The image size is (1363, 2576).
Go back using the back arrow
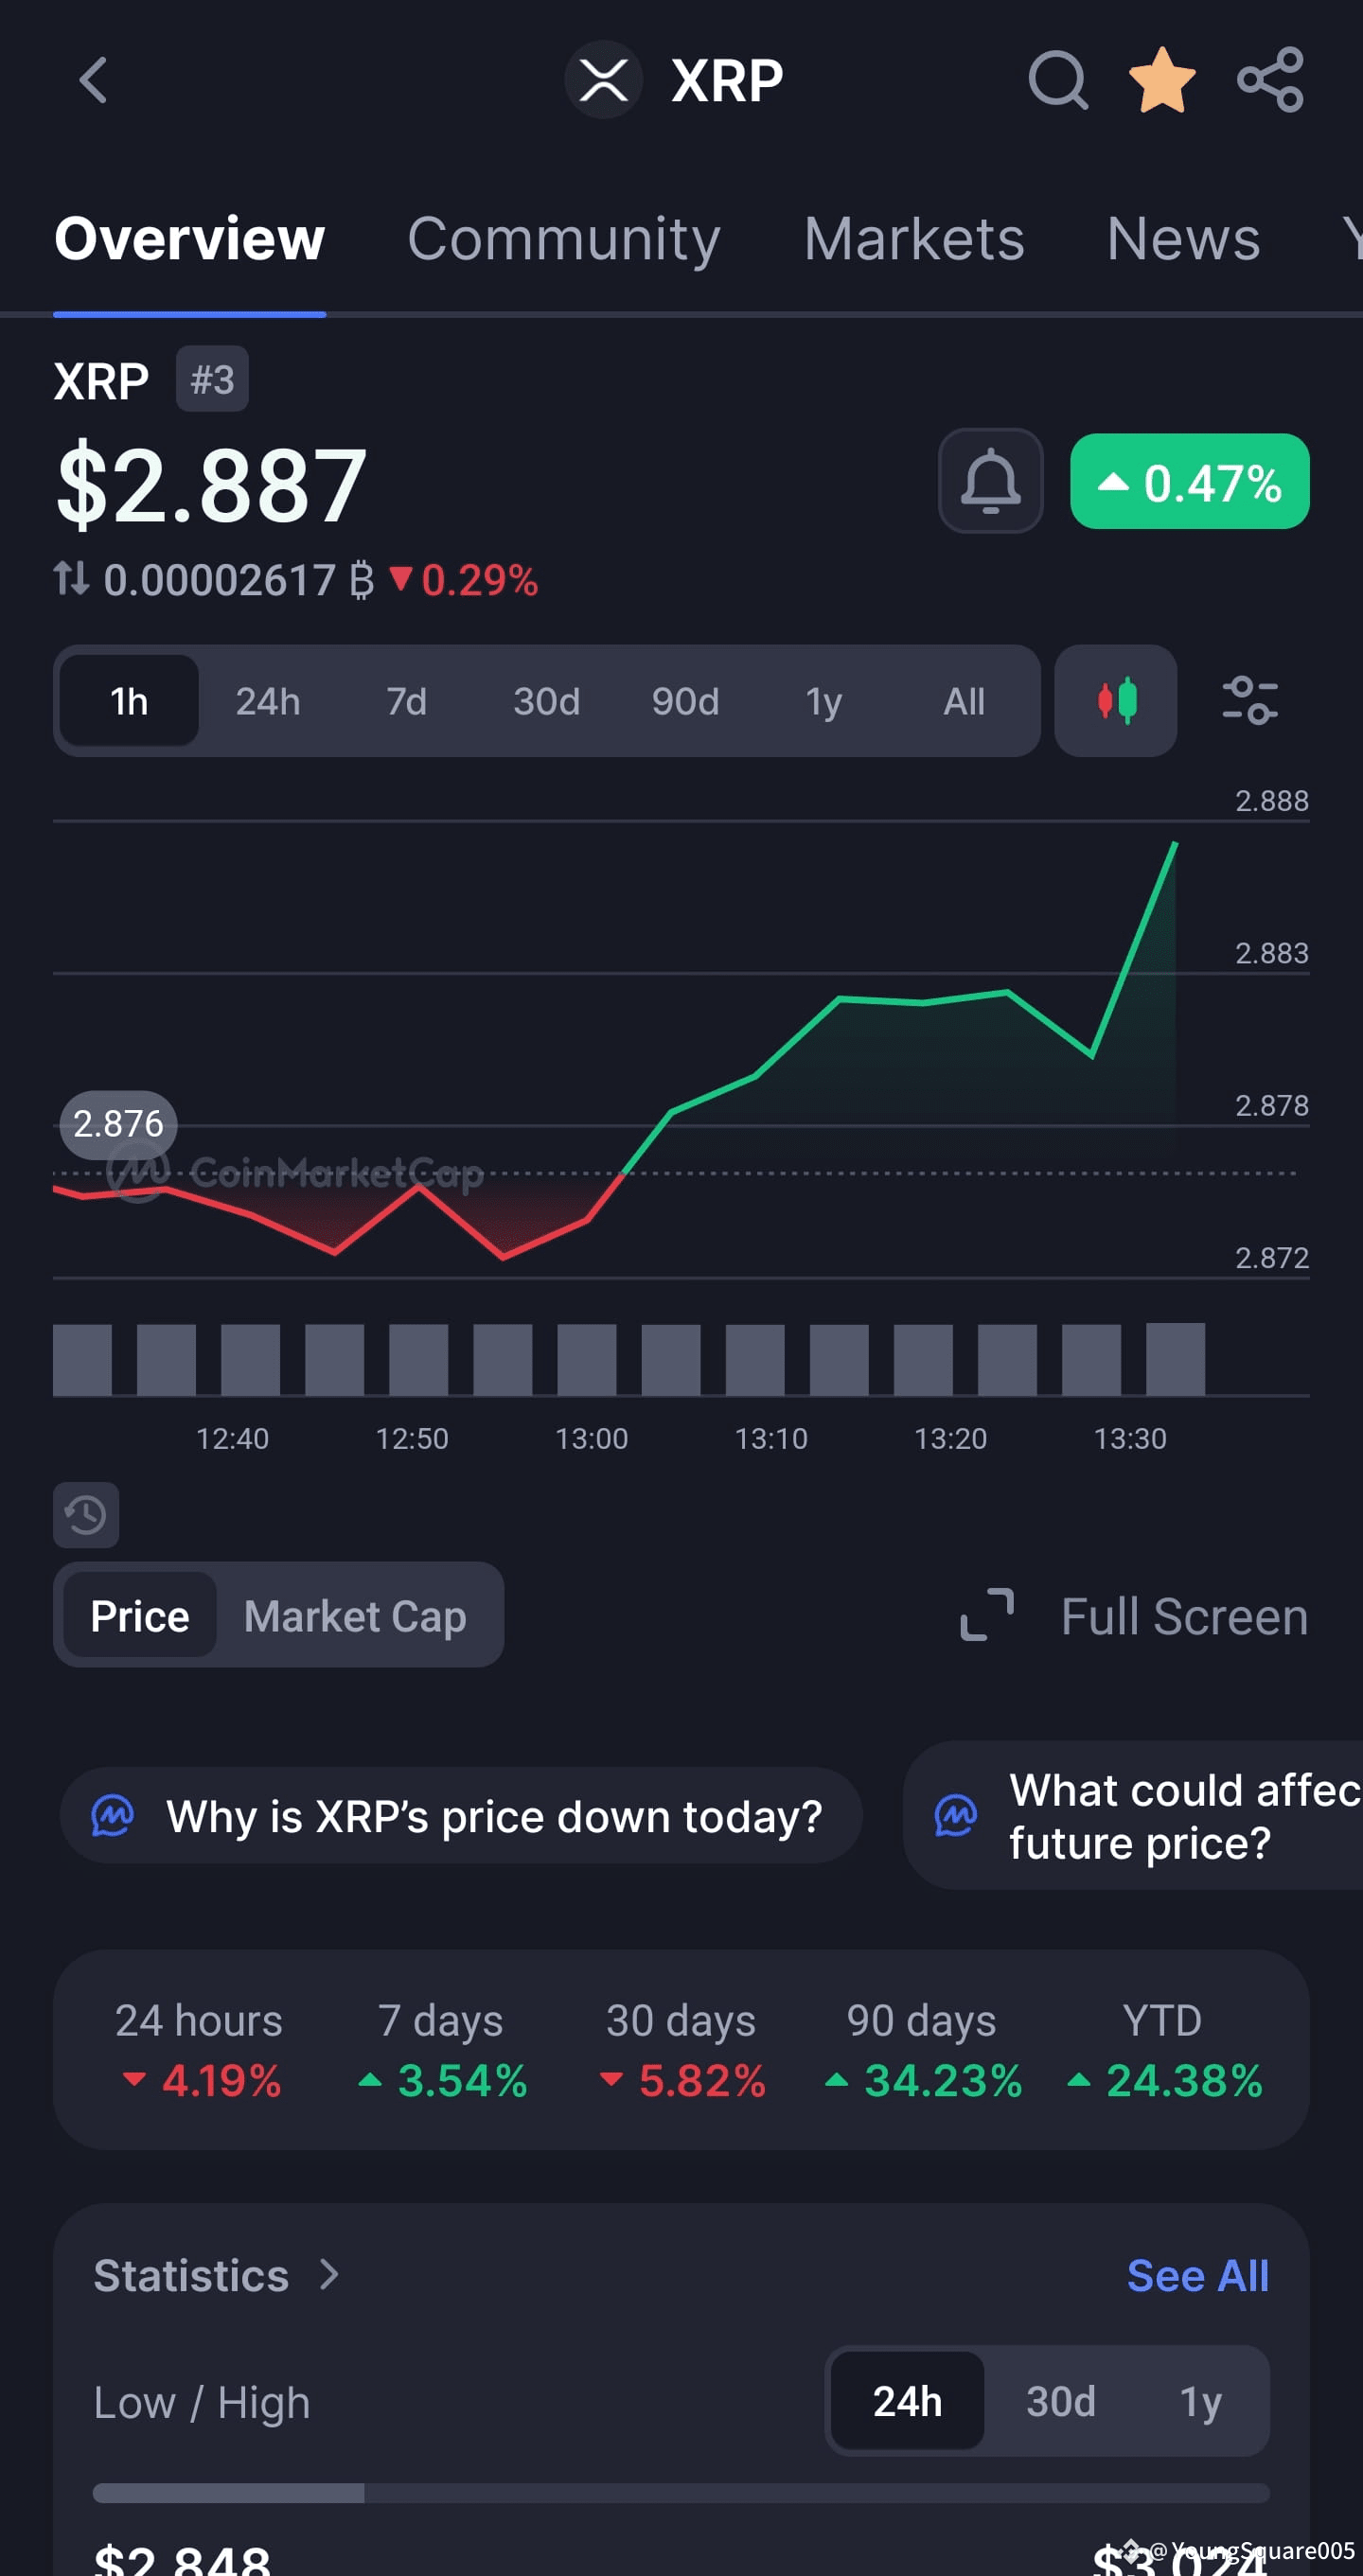pos(93,80)
